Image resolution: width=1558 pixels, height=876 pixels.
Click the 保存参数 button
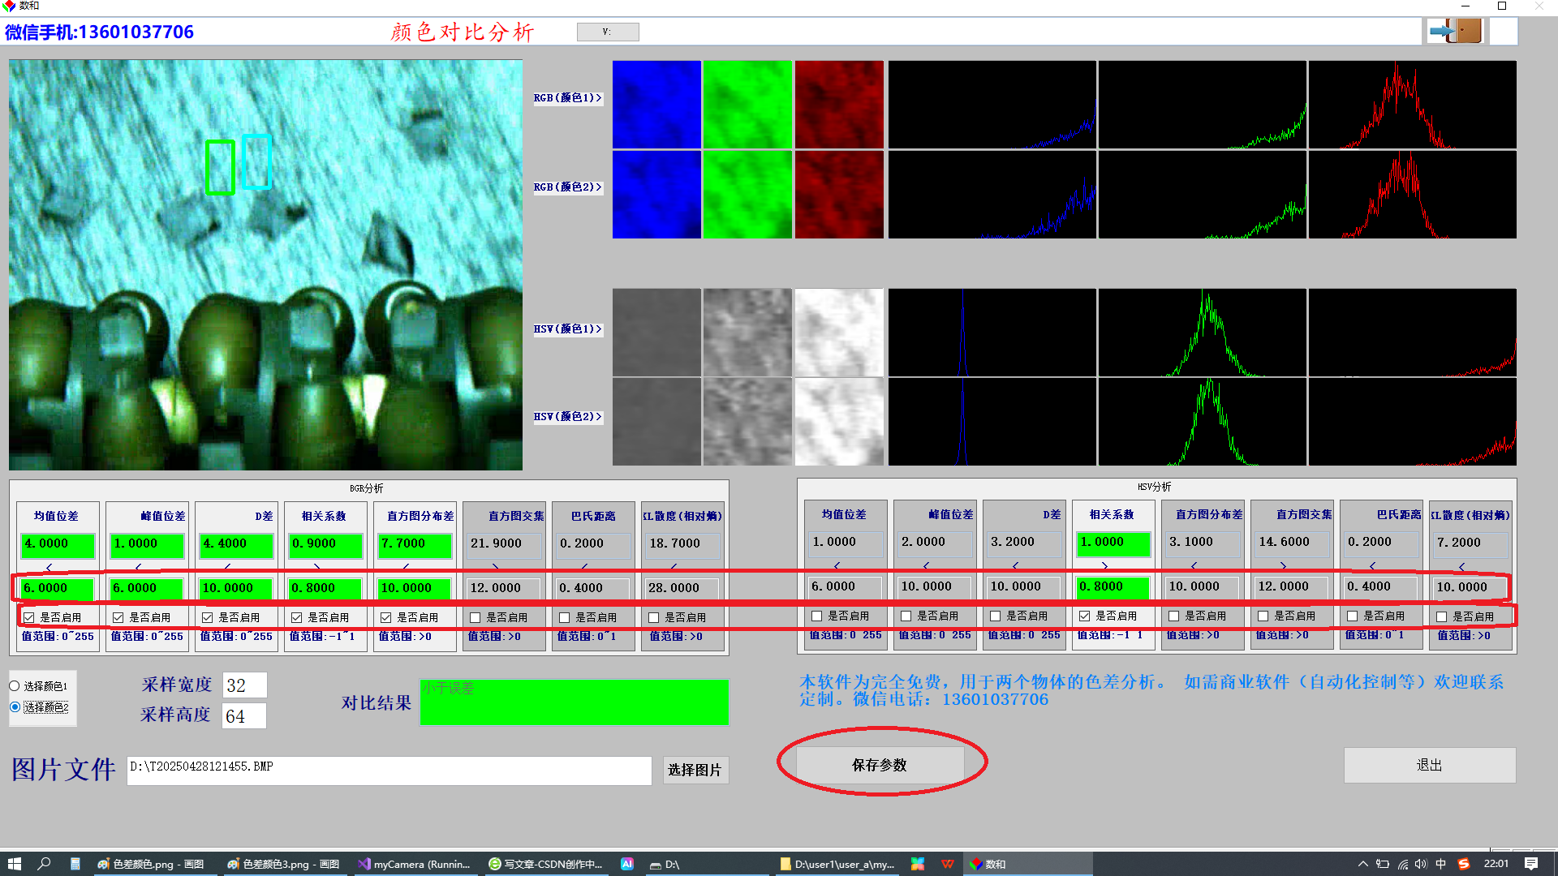880,765
